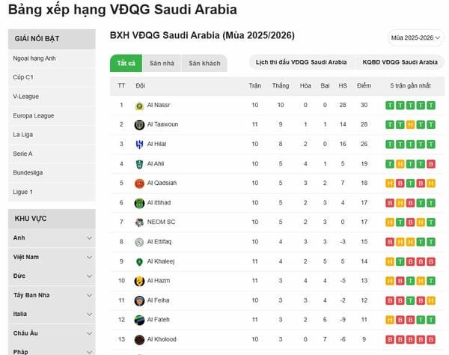The width and height of the screenshot is (449, 355).
Task: Go to Ngoại hạng Anh league
Action: tap(34, 58)
